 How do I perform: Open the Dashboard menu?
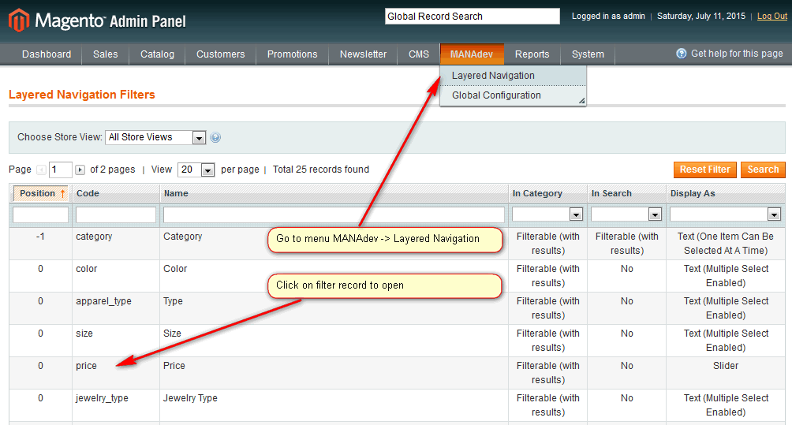point(47,54)
